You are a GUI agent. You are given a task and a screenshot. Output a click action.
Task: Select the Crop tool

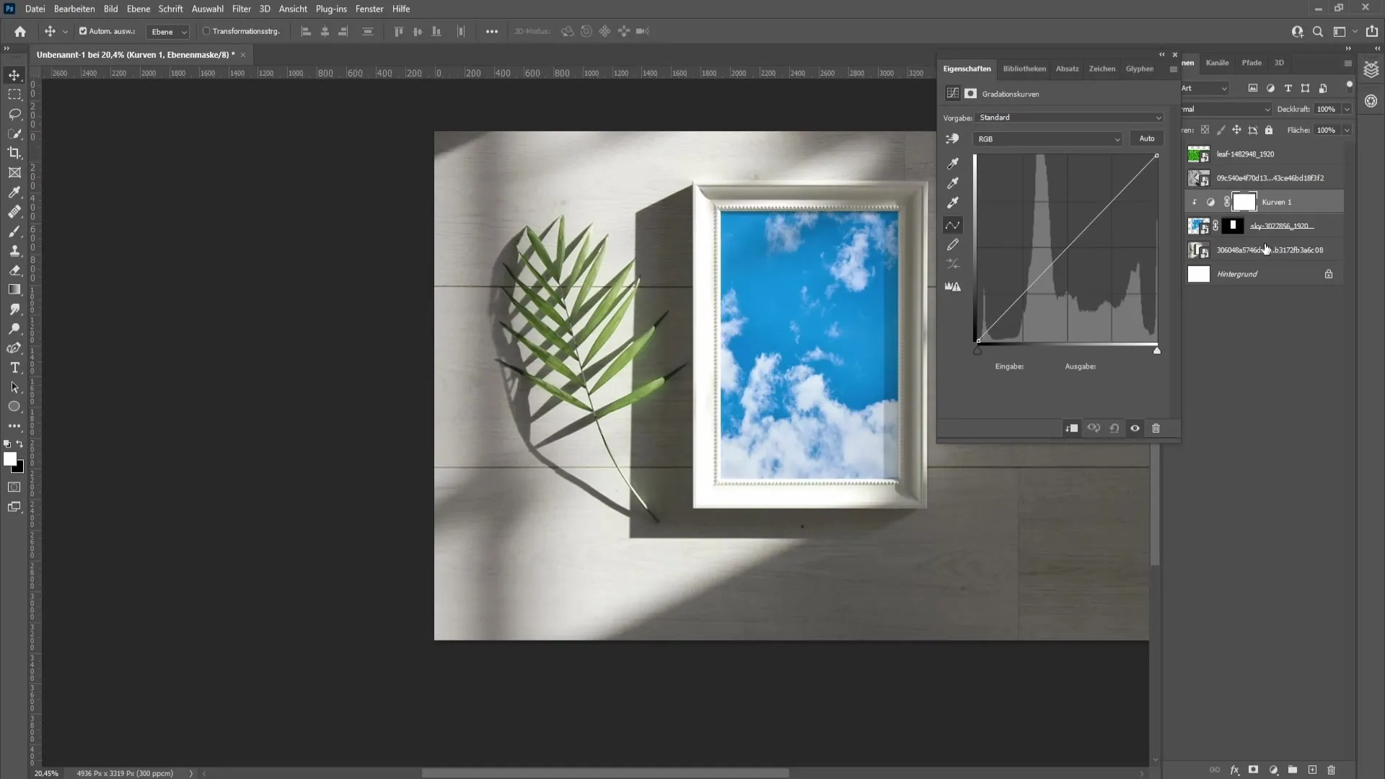(x=14, y=153)
